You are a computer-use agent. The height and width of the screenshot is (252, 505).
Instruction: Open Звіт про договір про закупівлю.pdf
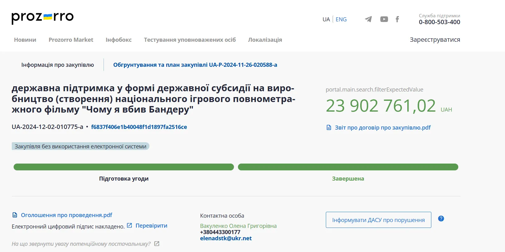coord(382,127)
